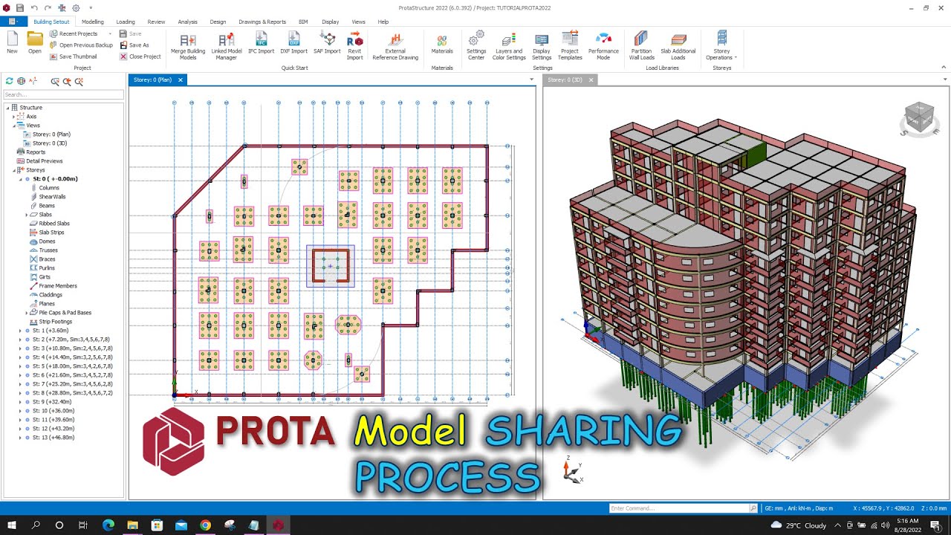Image resolution: width=951 pixels, height=535 pixels.
Task: Select Columns in the structure tree
Action: [x=49, y=188]
